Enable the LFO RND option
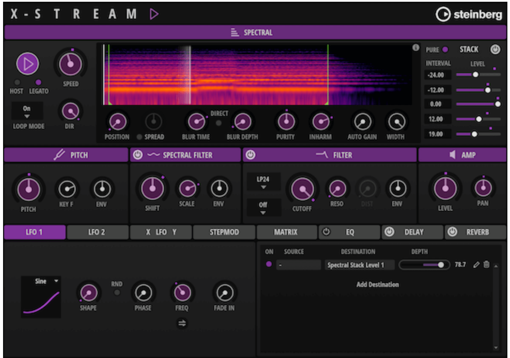Viewport: 510px width, 358px height. pyautogui.click(x=117, y=293)
